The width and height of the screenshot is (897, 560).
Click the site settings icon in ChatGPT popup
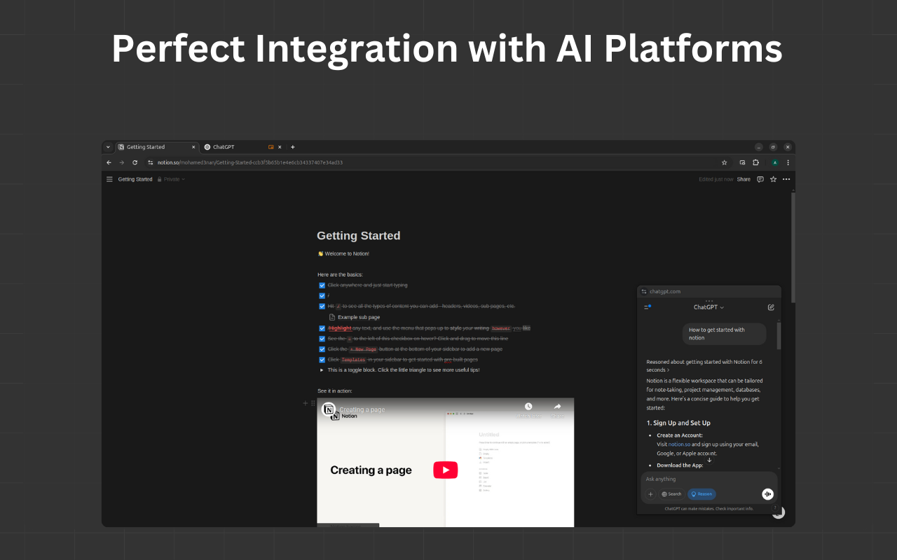(x=644, y=291)
